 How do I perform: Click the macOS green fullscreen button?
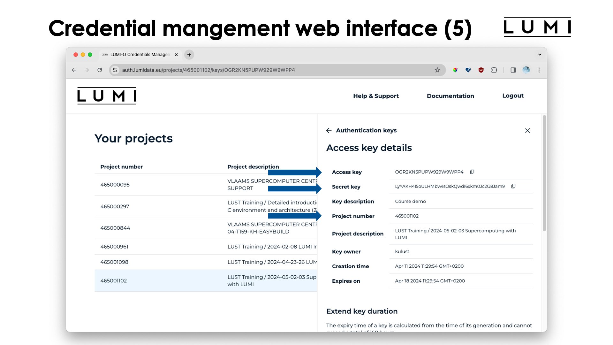90,55
